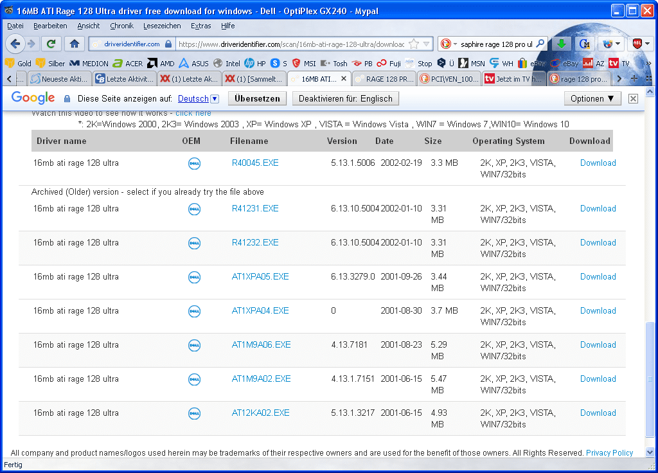Screen dimensions: 658x473
Task: Click the Dell OEM icon for AT1XPA05.EXE
Action: coord(194,277)
